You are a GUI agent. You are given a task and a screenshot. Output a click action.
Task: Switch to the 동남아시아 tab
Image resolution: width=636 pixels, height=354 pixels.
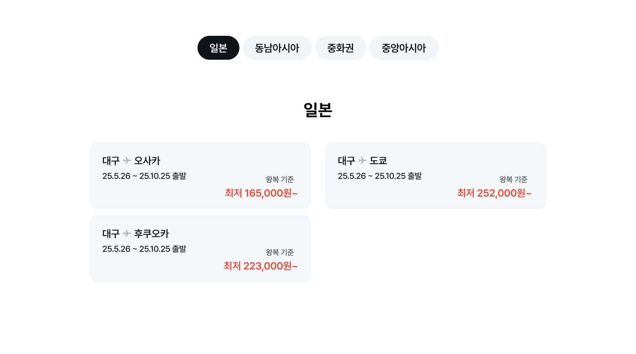point(277,48)
